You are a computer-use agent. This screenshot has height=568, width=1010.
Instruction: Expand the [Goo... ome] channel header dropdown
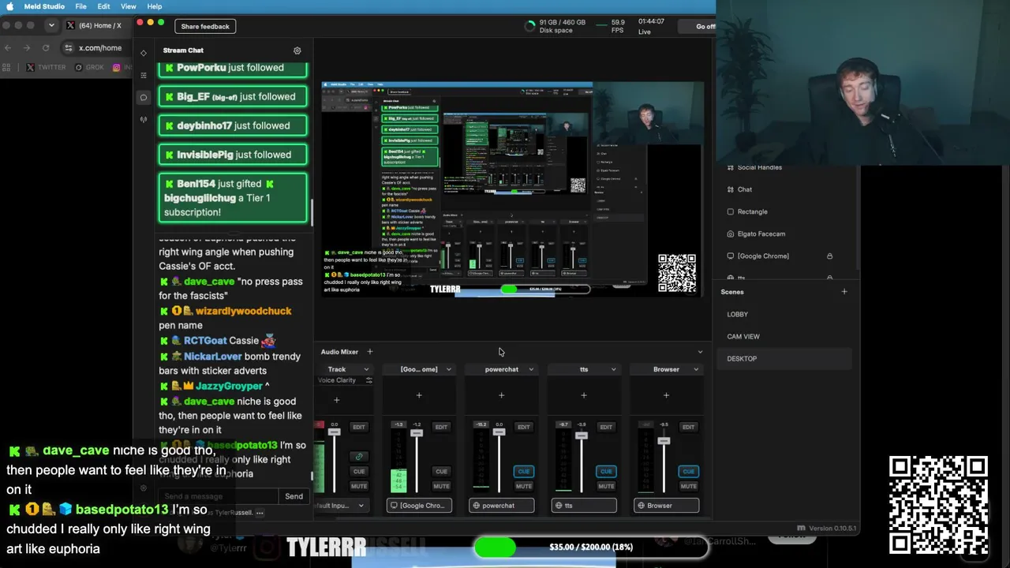[448, 369]
